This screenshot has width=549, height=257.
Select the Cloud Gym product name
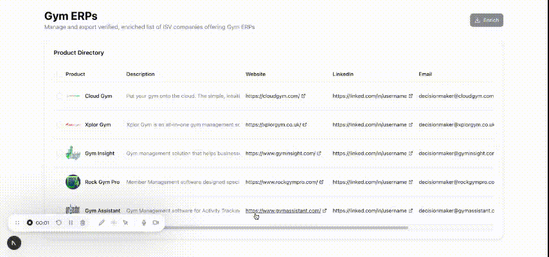[98, 96]
